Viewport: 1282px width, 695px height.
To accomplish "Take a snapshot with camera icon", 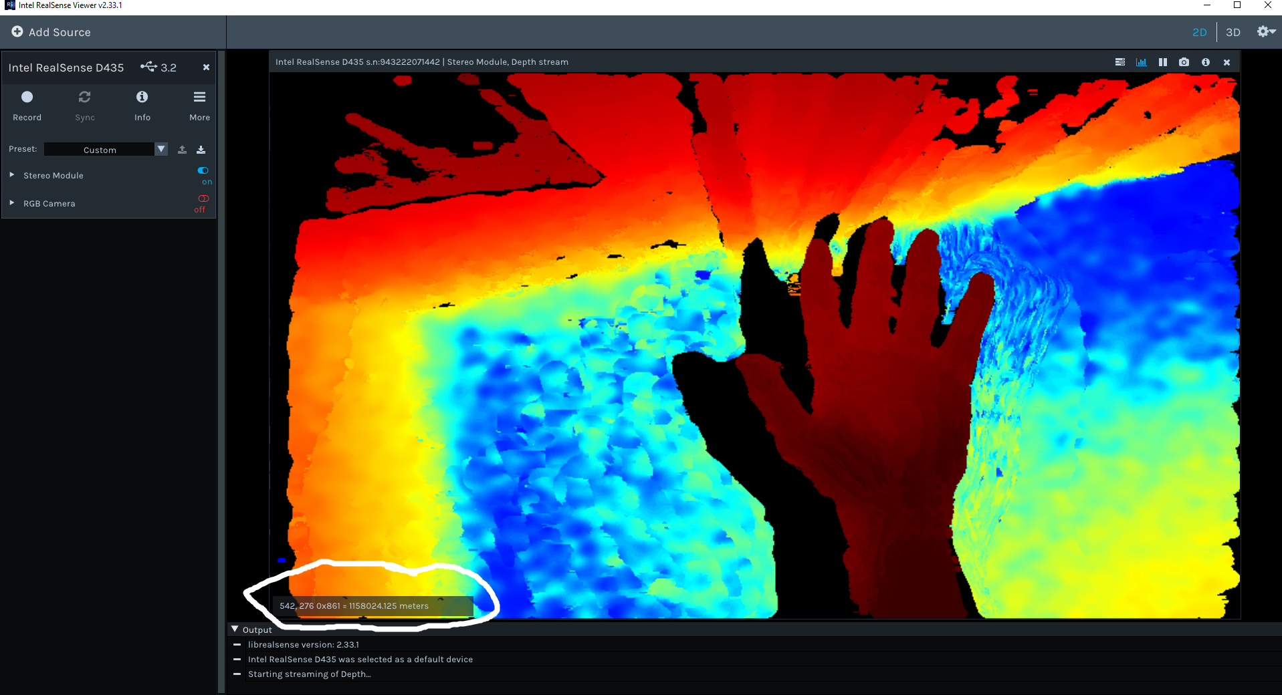I will tap(1184, 62).
